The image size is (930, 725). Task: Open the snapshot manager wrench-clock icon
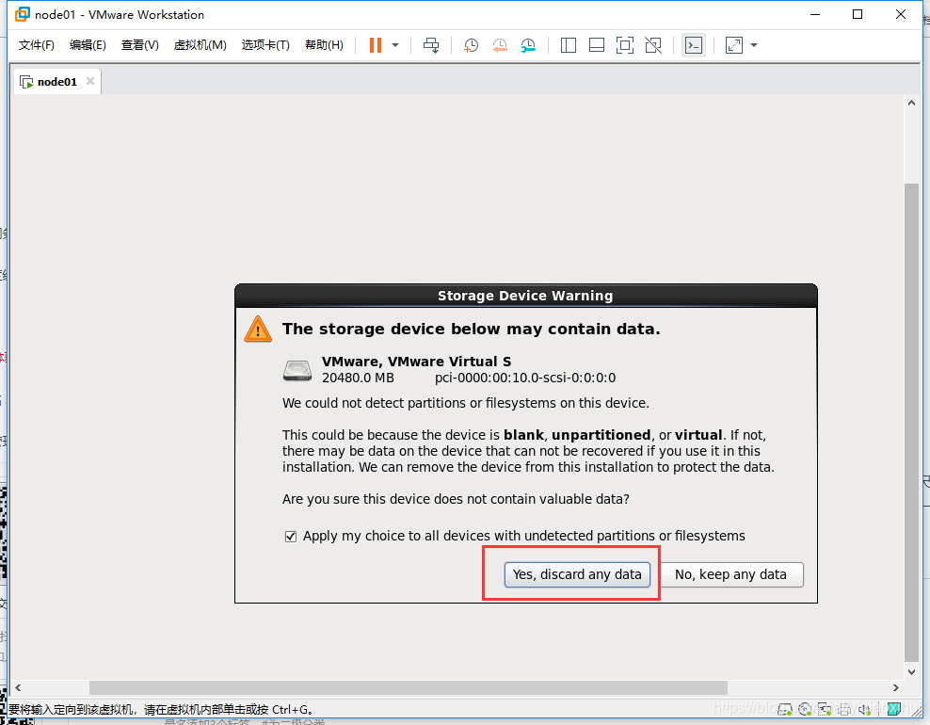point(528,45)
